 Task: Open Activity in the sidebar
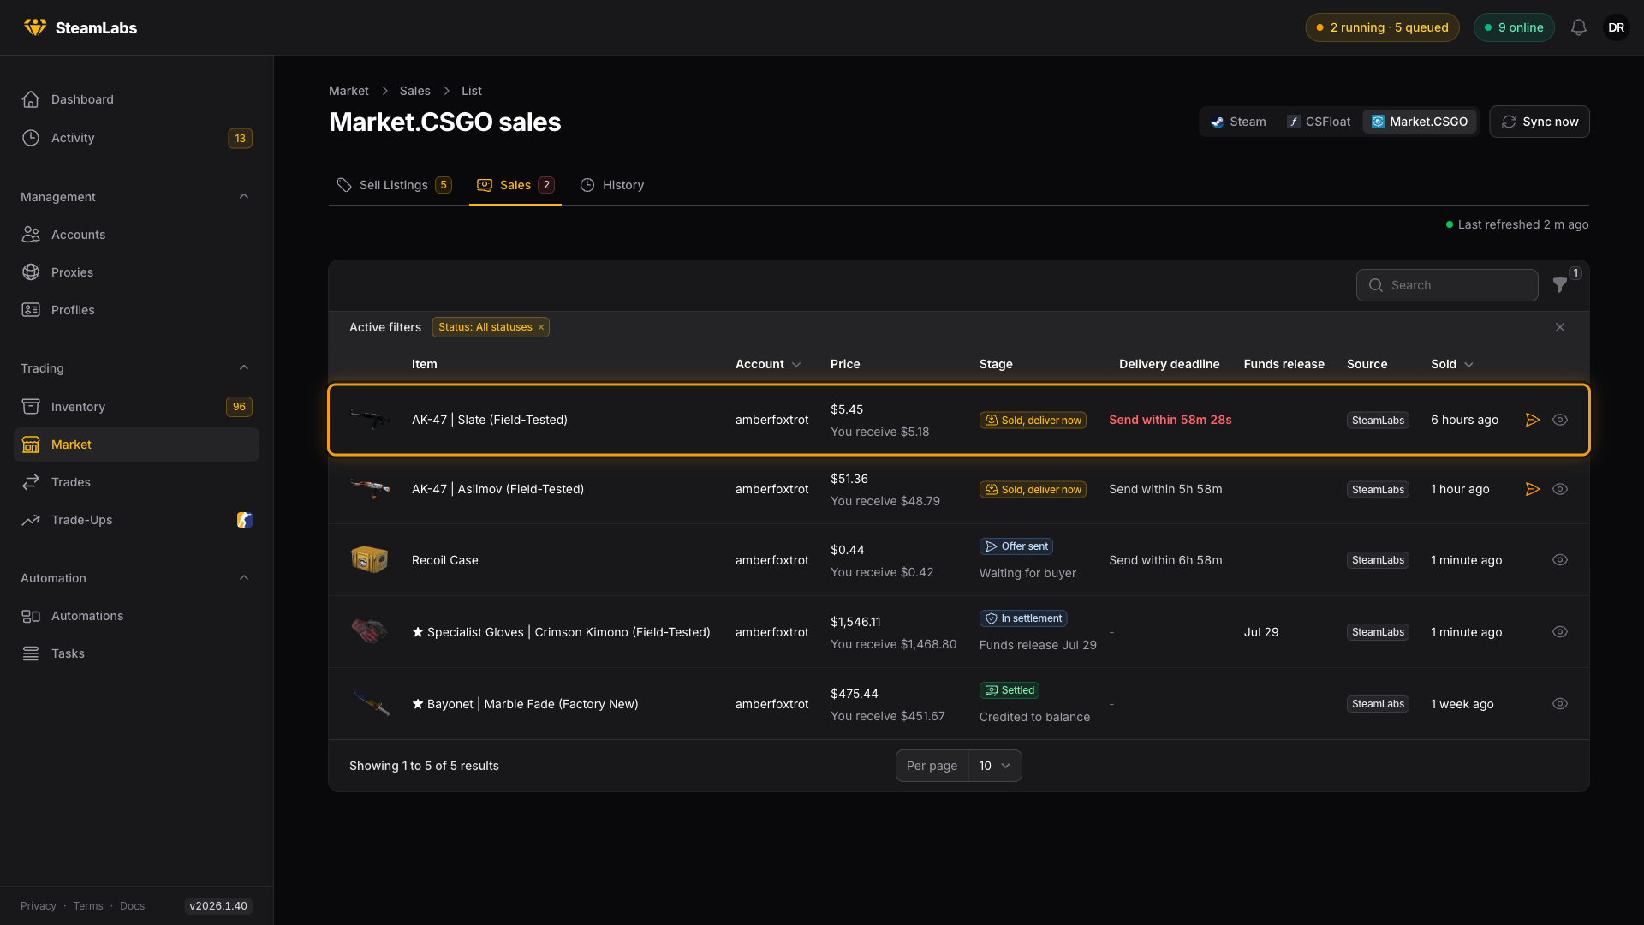pyautogui.click(x=137, y=138)
